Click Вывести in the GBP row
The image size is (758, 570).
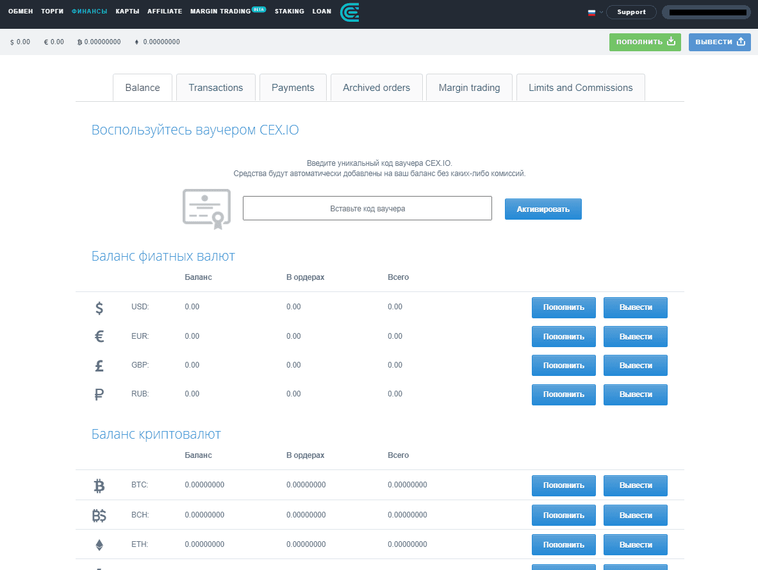pyautogui.click(x=636, y=366)
